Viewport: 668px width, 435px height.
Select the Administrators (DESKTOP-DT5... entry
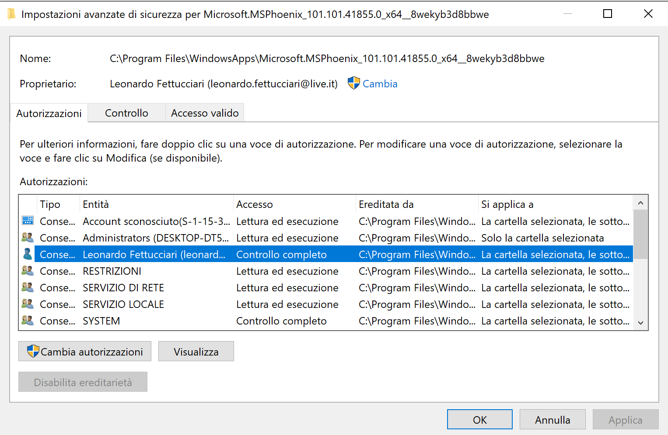pos(326,238)
